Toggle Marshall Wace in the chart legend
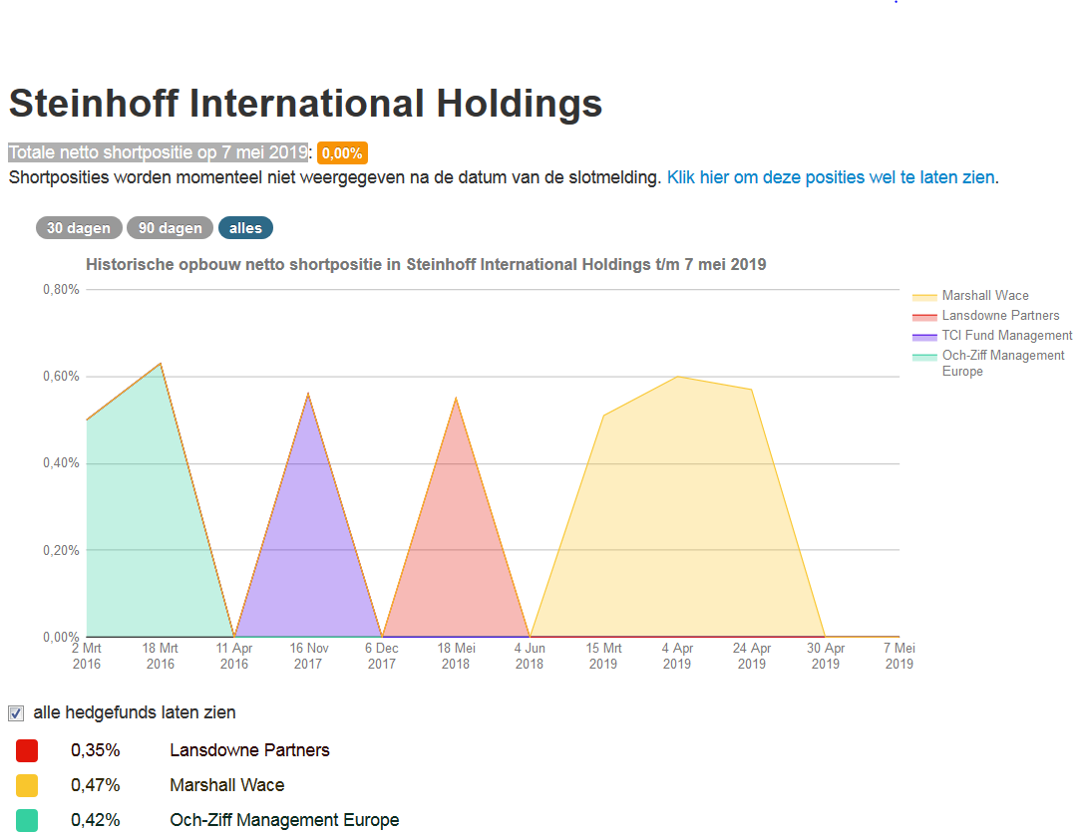Screen dimensions: 1087x832 tap(984, 295)
